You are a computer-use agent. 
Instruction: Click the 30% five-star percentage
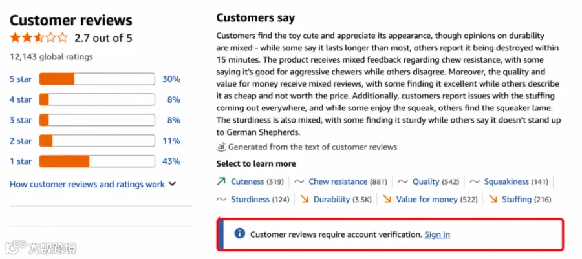[x=171, y=79]
